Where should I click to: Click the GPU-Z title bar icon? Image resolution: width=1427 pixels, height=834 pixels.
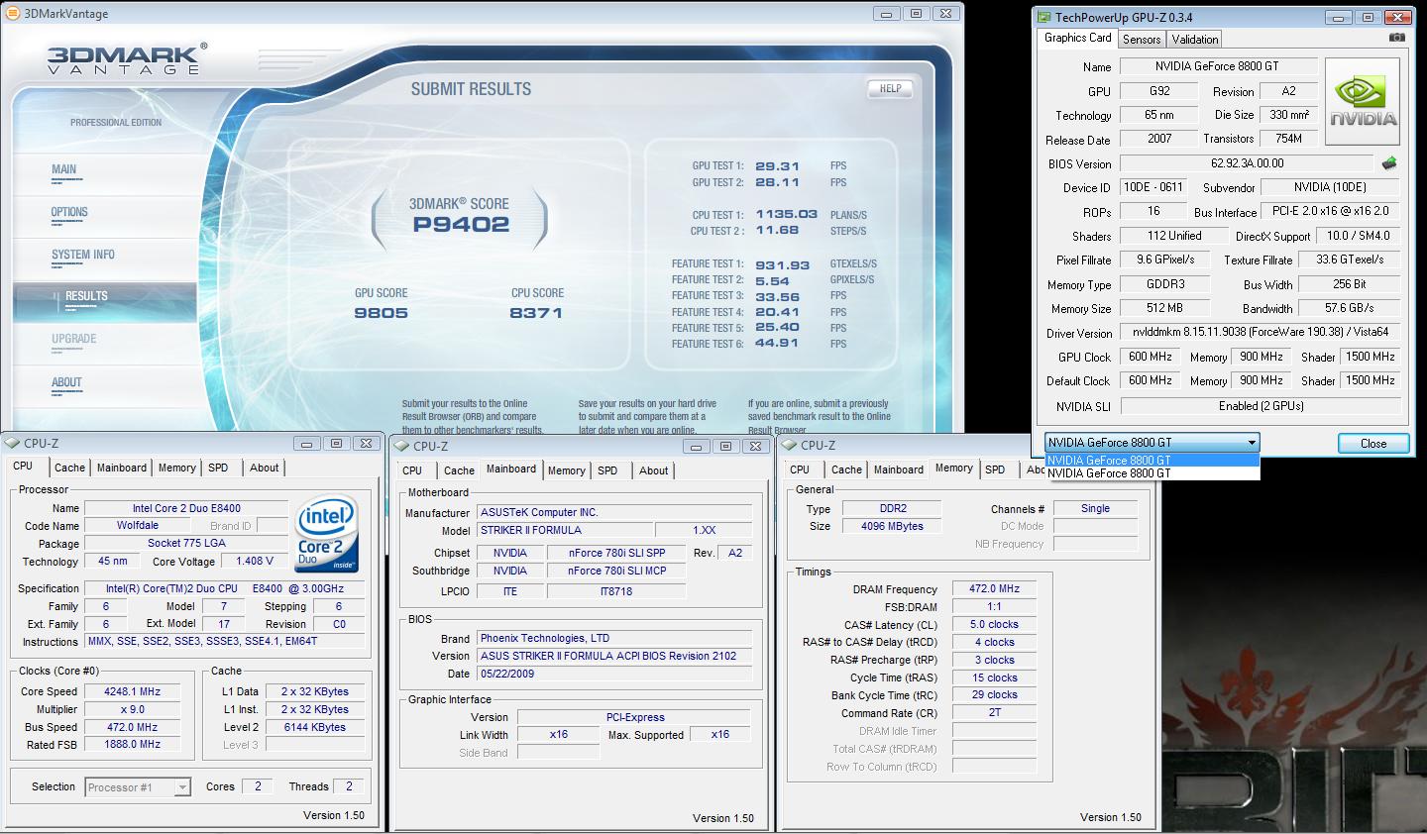click(x=1043, y=17)
